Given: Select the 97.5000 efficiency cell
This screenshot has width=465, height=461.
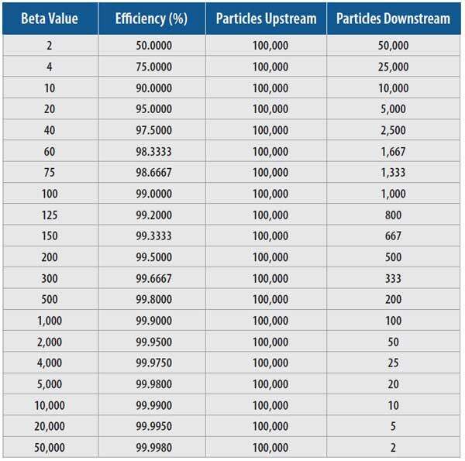Looking at the screenshot, I should [x=152, y=130].
